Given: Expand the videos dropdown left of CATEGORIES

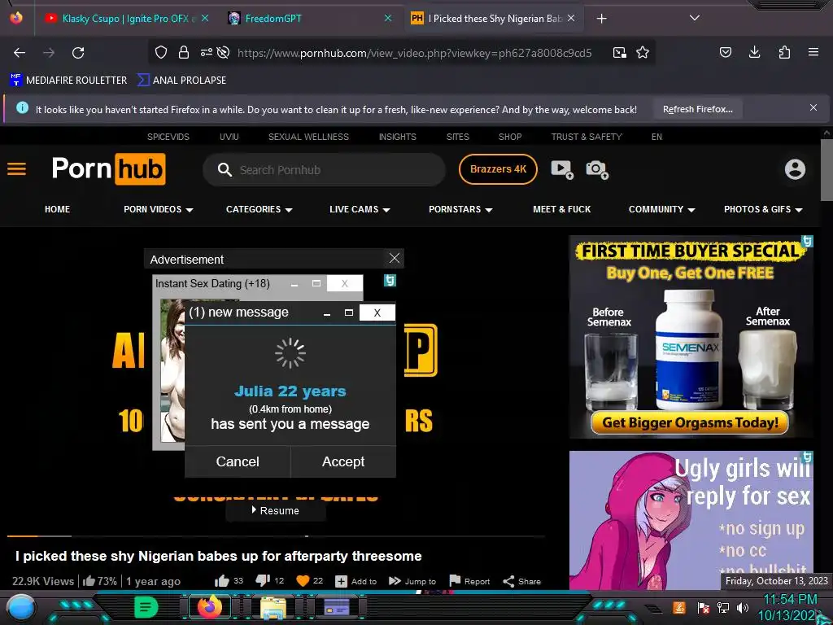Looking at the screenshot, I should point(159,209).
